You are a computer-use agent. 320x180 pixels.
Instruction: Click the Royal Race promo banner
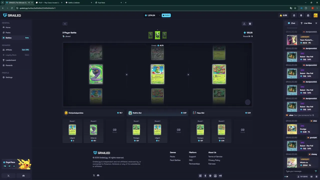[16, 164]
